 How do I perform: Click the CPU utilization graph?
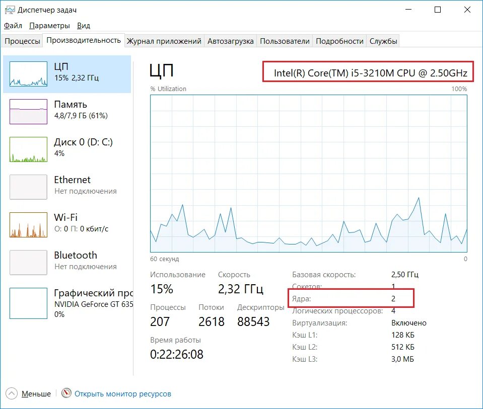point(309,174)
